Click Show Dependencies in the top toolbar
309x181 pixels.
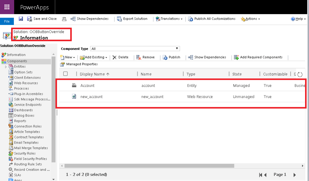tap(91, 19)
